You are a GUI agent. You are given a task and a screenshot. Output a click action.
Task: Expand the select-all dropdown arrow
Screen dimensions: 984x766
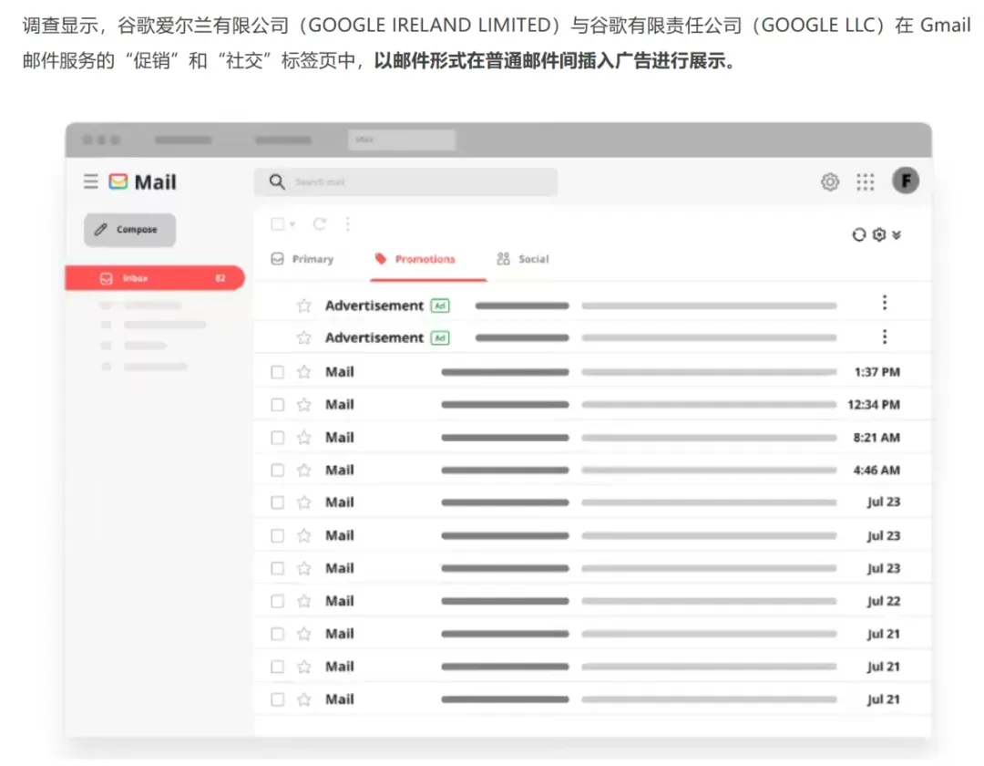[x=292, y=224]
